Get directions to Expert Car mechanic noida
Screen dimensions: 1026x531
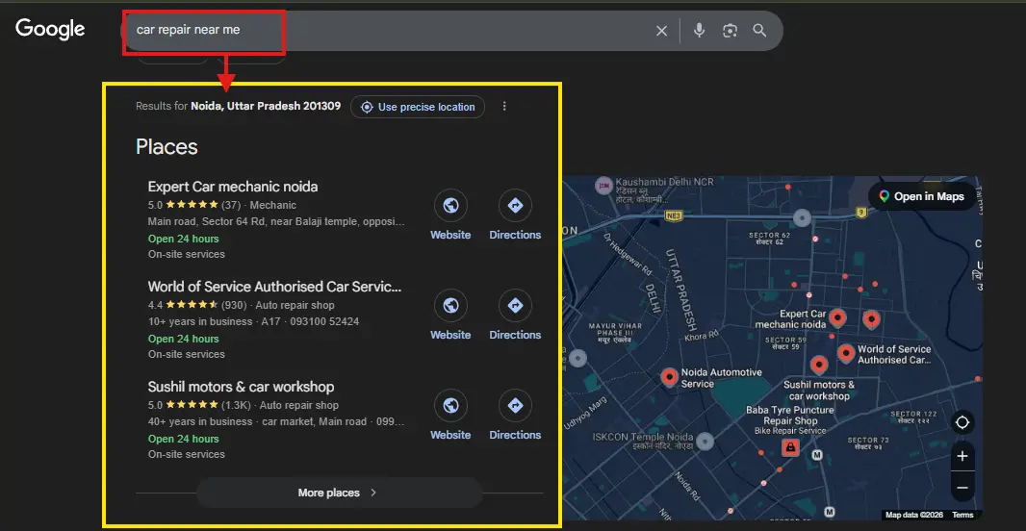tap(515, 215)
